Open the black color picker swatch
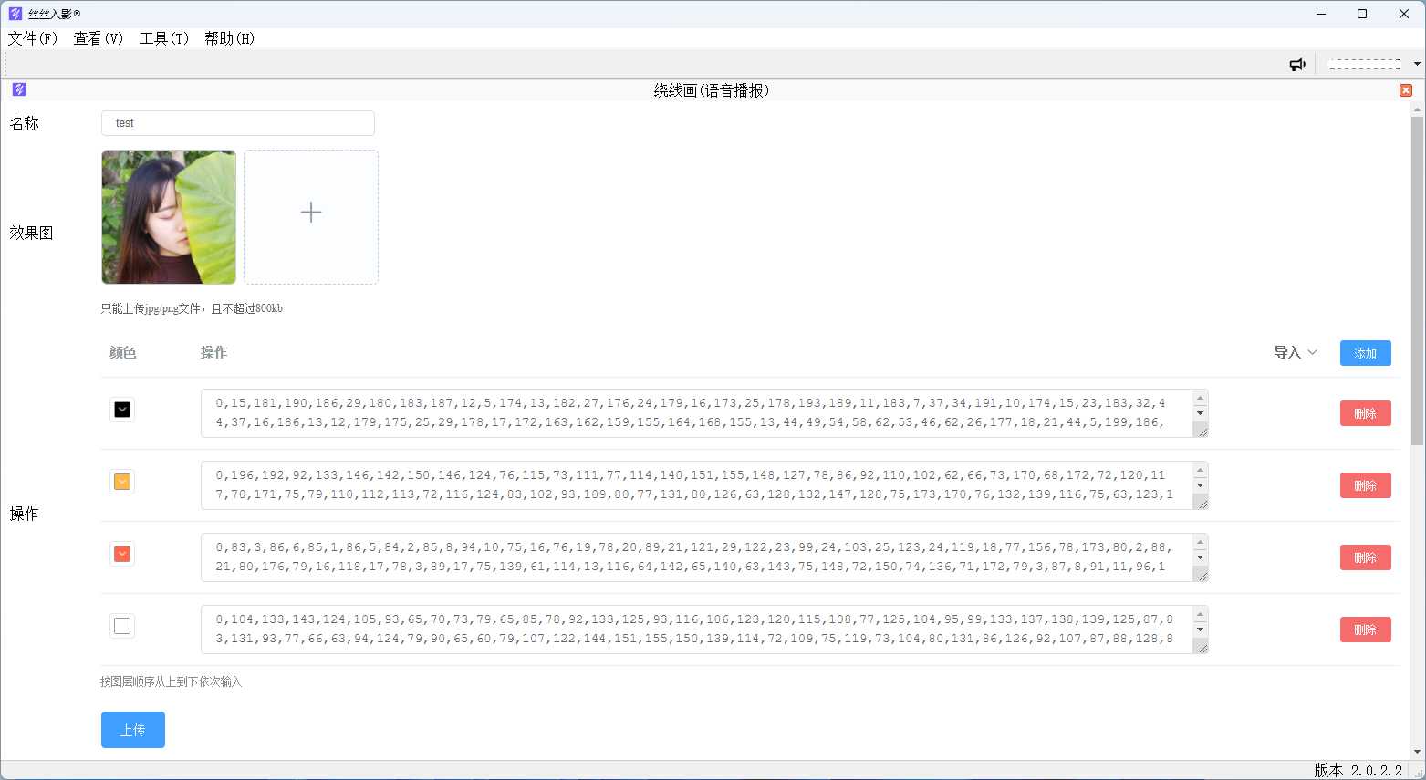Screen dimensions: 1426x780 point(122,410)
